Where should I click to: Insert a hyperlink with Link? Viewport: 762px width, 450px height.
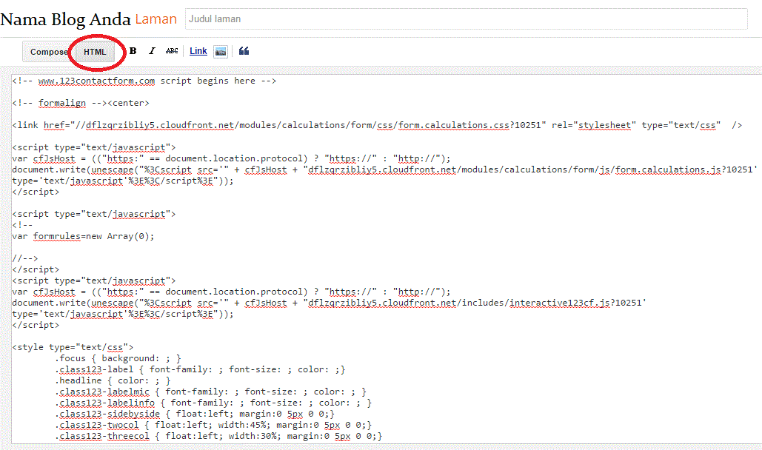pos(198,51)
